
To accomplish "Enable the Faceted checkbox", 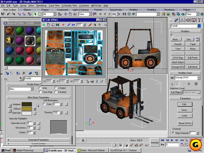I will click(x=56, y=92).
